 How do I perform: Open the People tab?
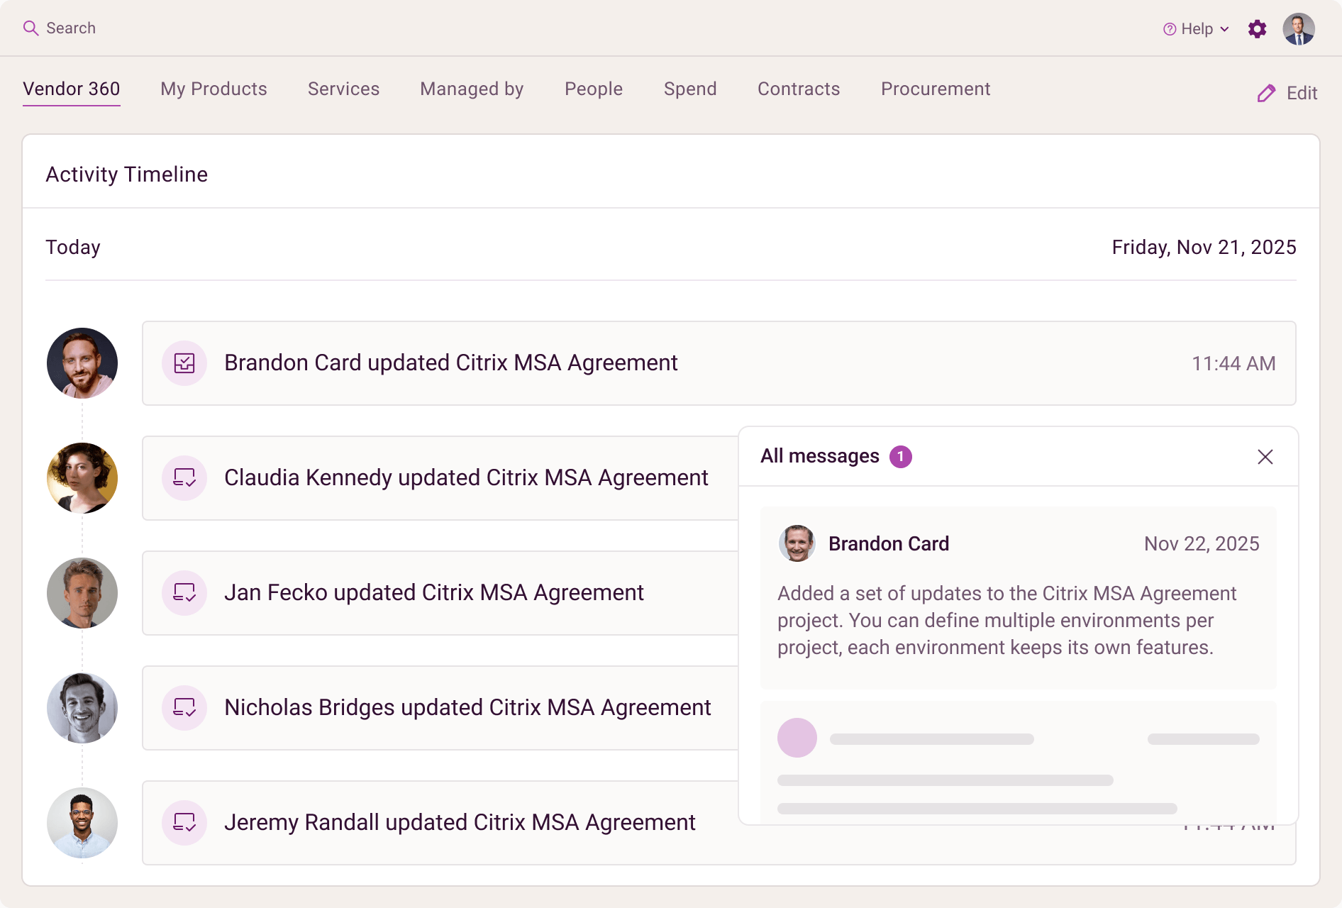pos(594,89)
